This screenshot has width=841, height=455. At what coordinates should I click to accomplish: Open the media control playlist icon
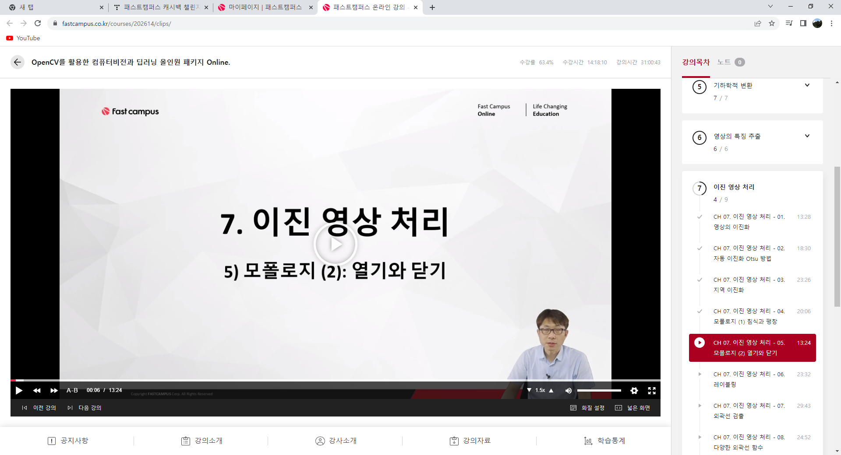pos(789,23)
